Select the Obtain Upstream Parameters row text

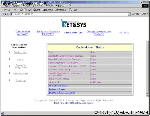coord(63,63)
